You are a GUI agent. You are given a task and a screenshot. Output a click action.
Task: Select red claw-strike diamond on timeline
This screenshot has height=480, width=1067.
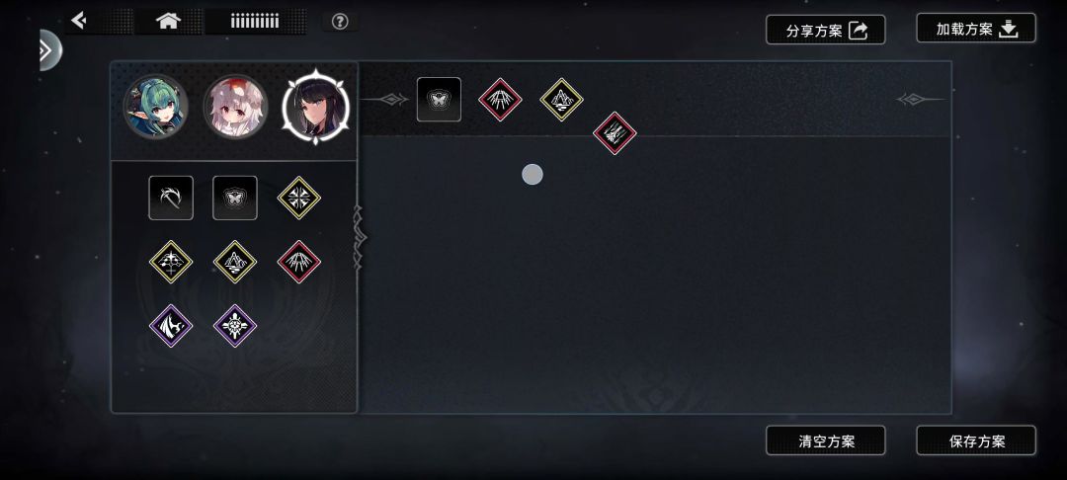point(615,133)
